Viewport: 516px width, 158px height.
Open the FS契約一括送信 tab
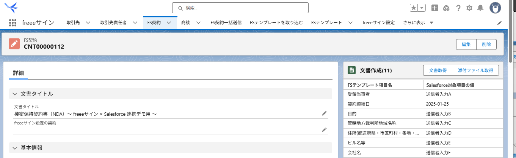[x=226, y=23]
